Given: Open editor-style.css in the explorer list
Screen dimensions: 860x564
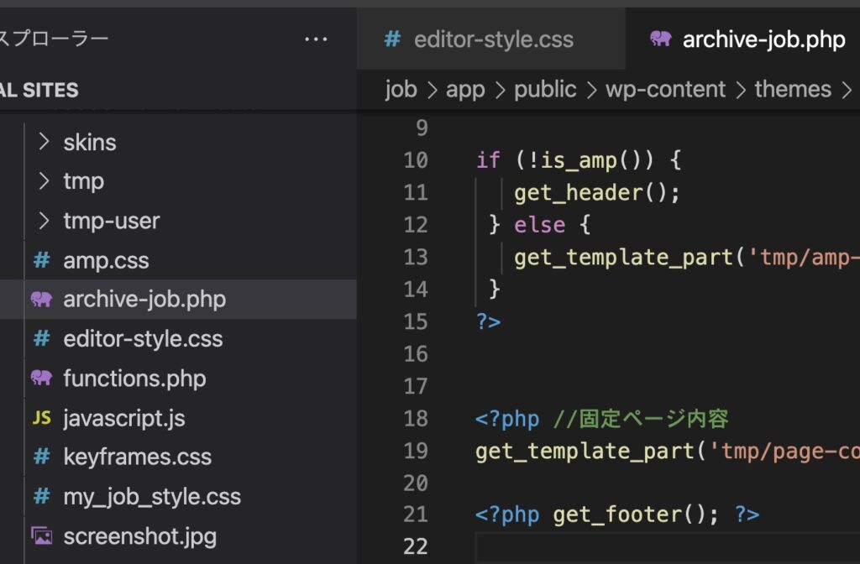Looking at the screenshot, I should tap(143, 339).
